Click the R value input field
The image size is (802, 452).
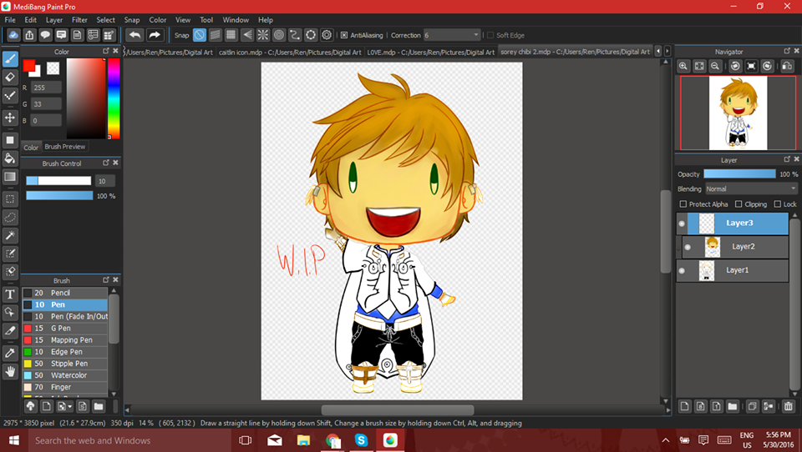coord(46,88)
